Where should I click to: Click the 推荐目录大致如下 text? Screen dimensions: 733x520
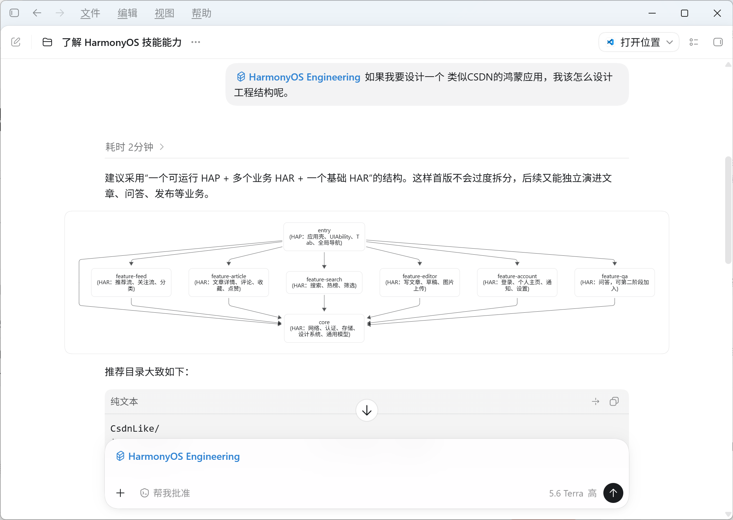coord(147,371)
